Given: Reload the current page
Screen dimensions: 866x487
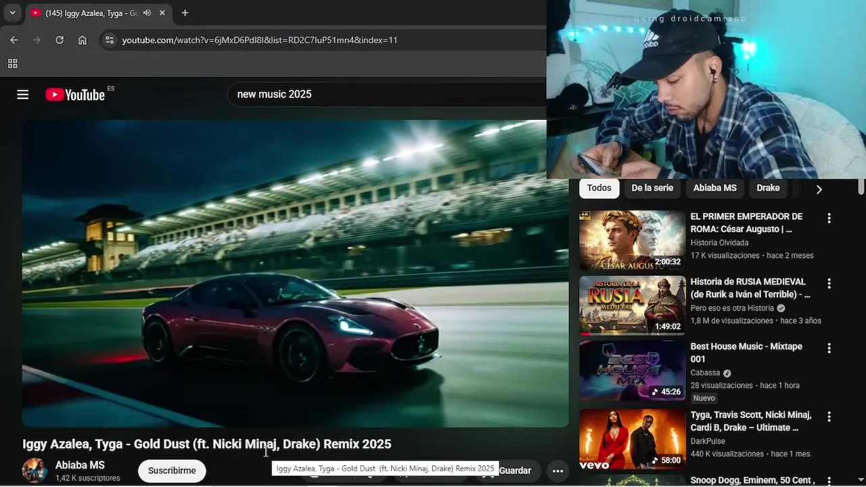Looking at the screenshot, I should coord(60,40).
